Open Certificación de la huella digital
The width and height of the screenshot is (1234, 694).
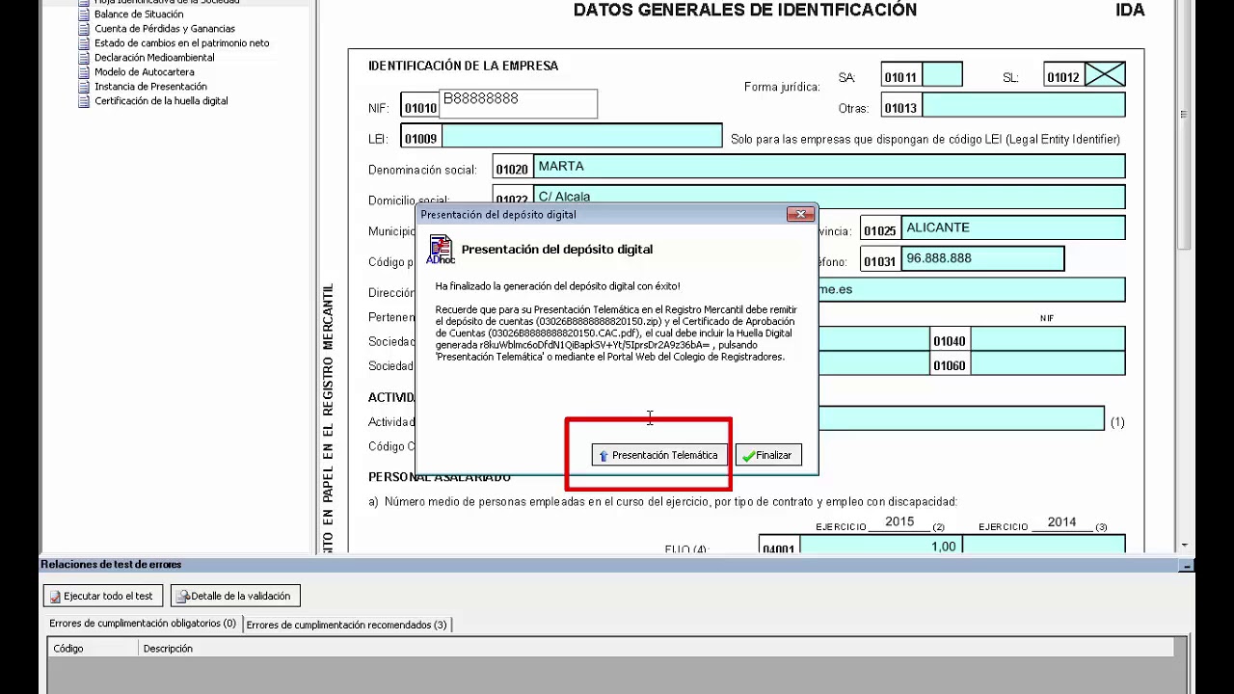point(161,101)
